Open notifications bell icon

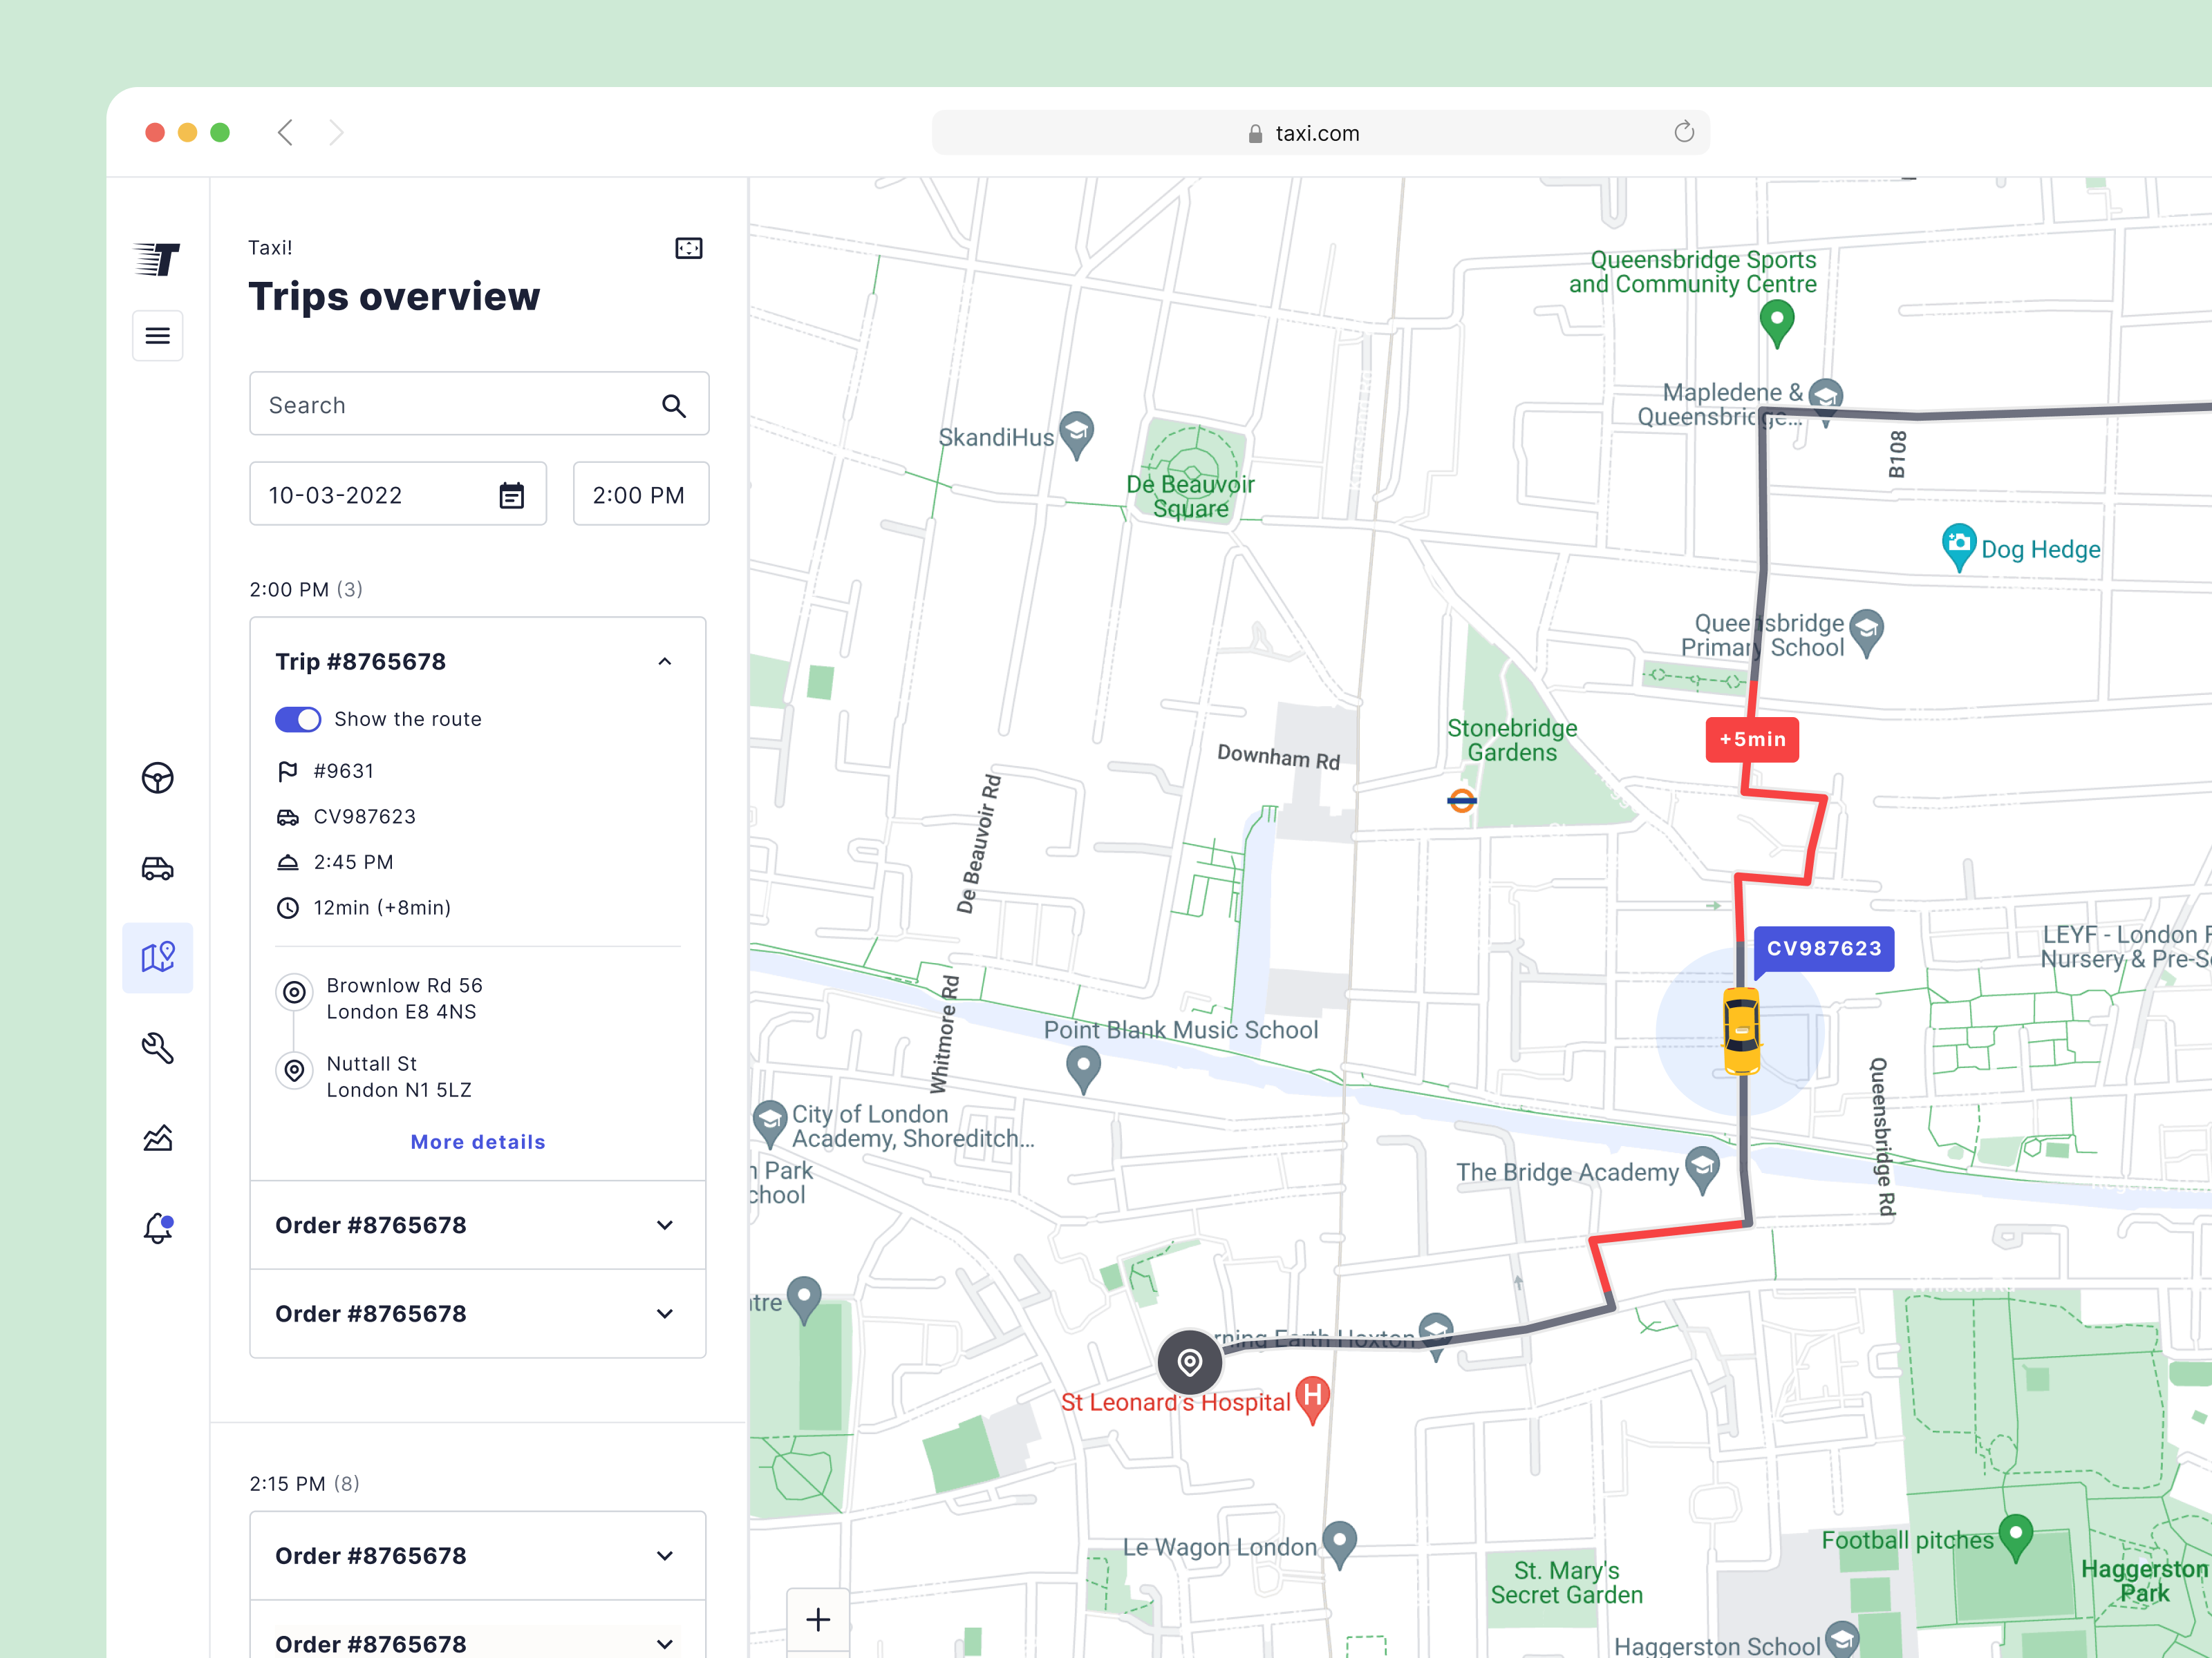coord(157,1227)
